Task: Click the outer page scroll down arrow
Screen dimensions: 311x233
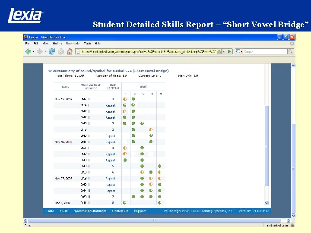Action: click(293, 216)
